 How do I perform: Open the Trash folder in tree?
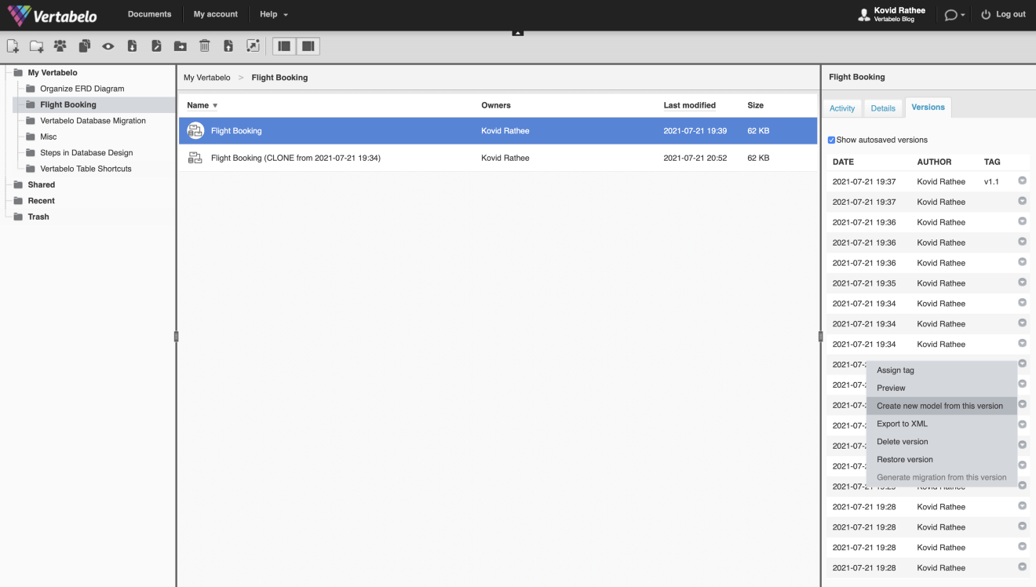[x=38, y=217]
